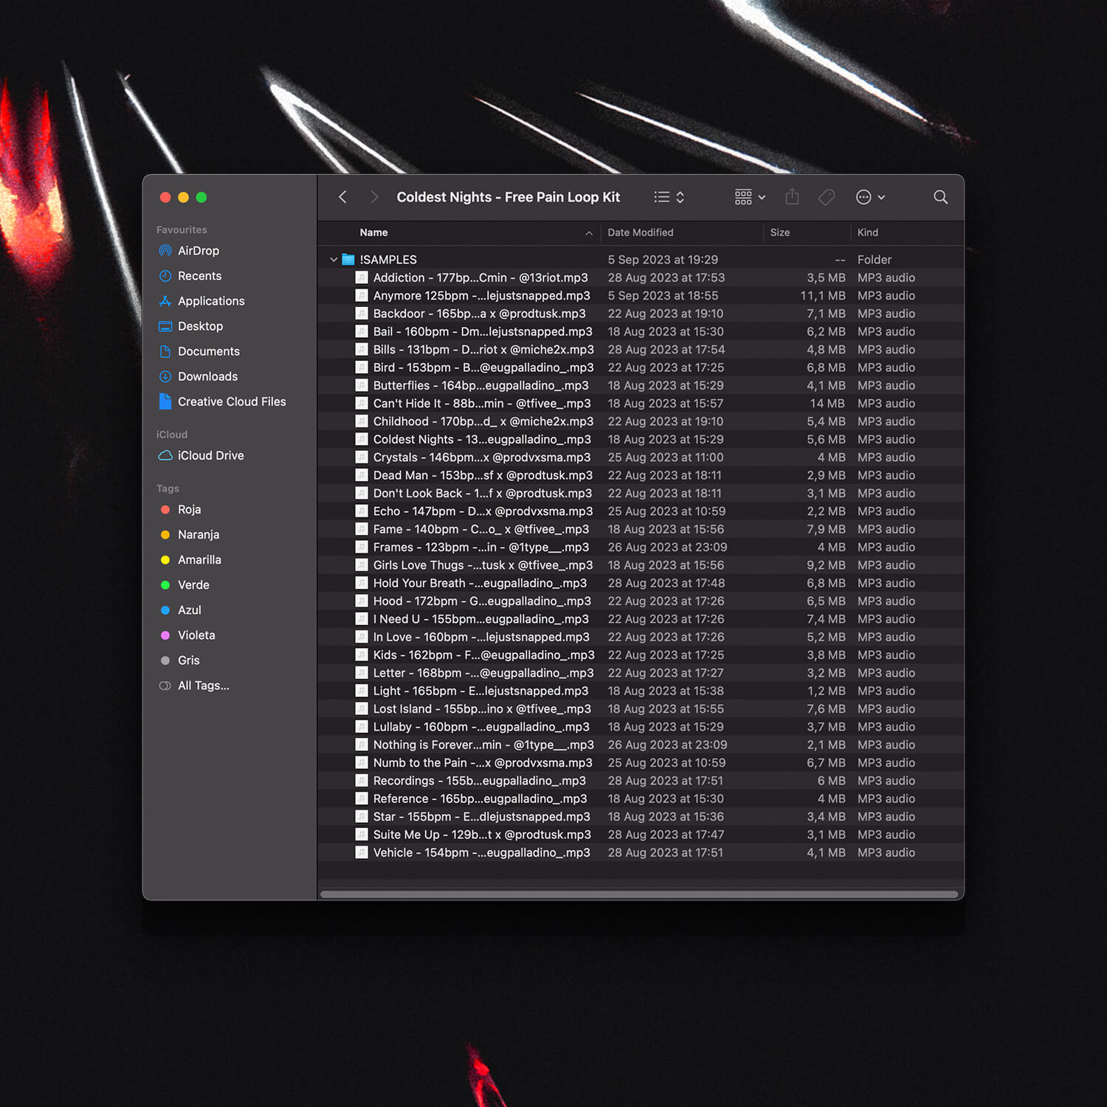Open the list view switcher
Viewport: 1107px width, 1107px height.
669,197
